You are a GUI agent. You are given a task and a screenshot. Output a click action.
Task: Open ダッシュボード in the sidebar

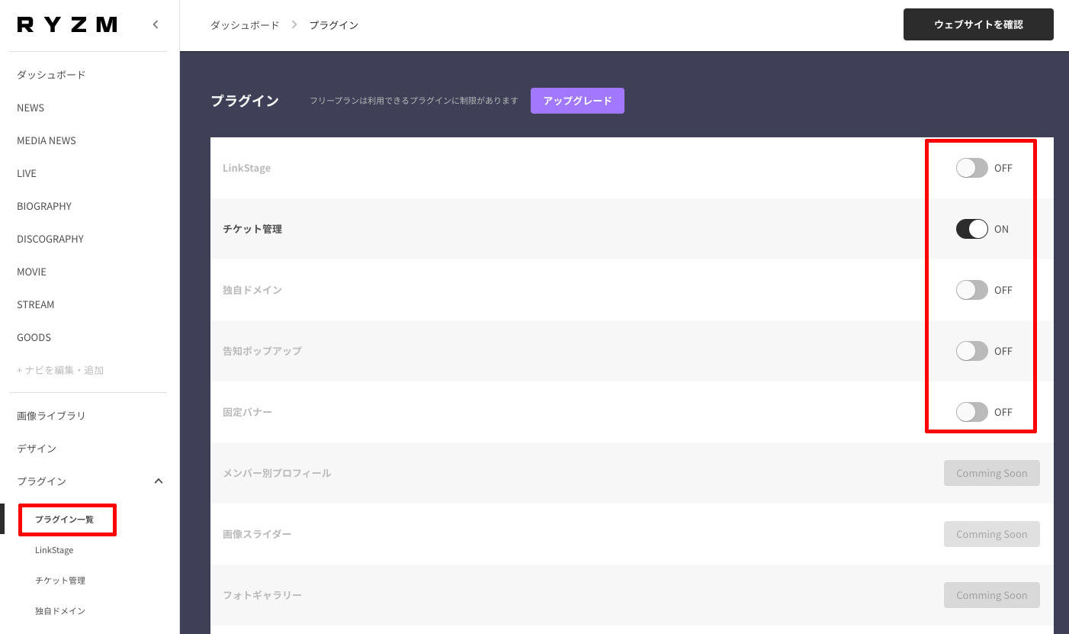[51, 75]
